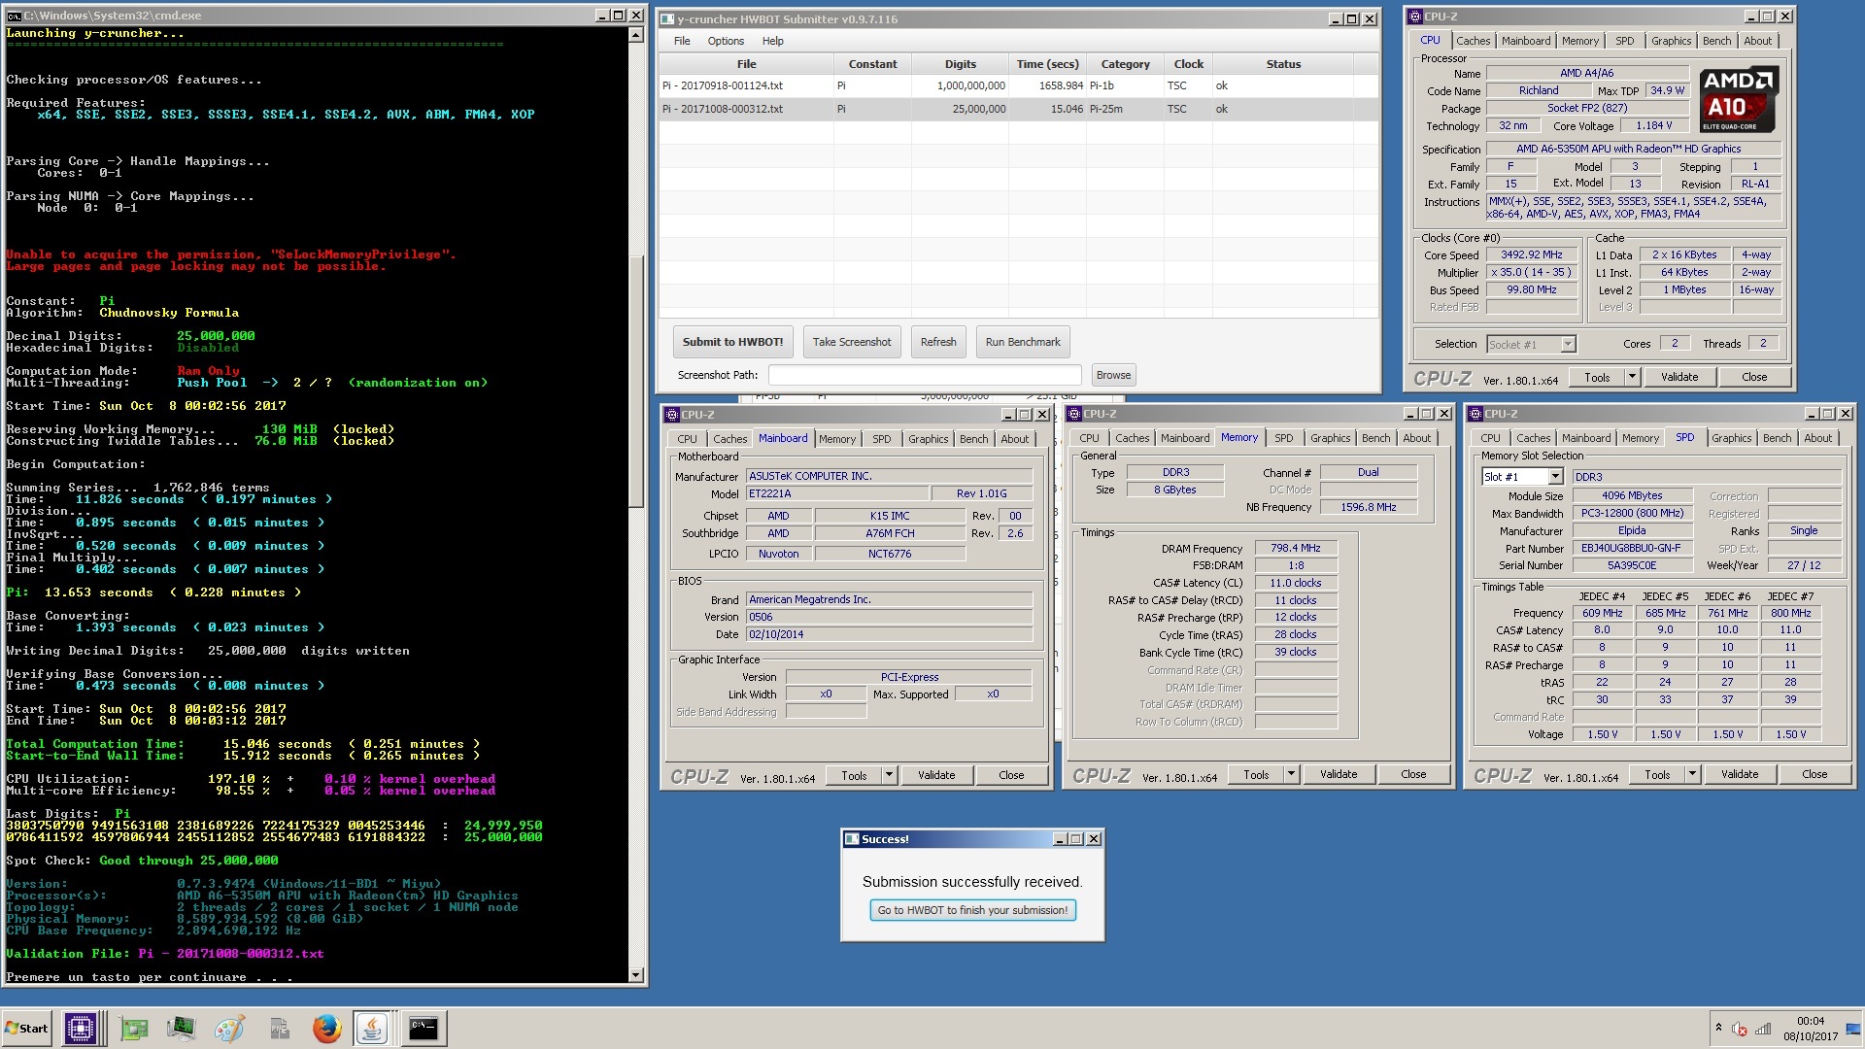Click ASUSTeK COMPUTER INC. manufacturer field

tap(889, 476)
